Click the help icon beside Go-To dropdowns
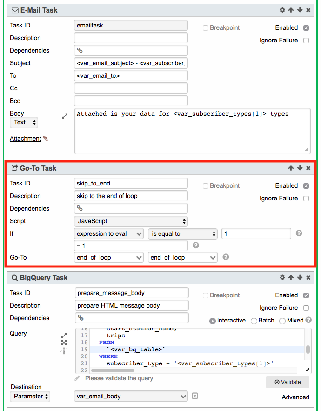The width and height of the screenshot is (321, 411). tap(226, 257)
